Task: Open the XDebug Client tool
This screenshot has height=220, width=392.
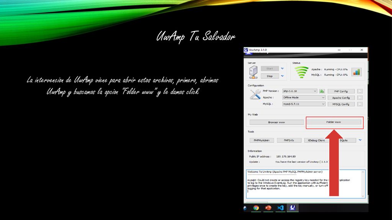Action: point(316,141)
